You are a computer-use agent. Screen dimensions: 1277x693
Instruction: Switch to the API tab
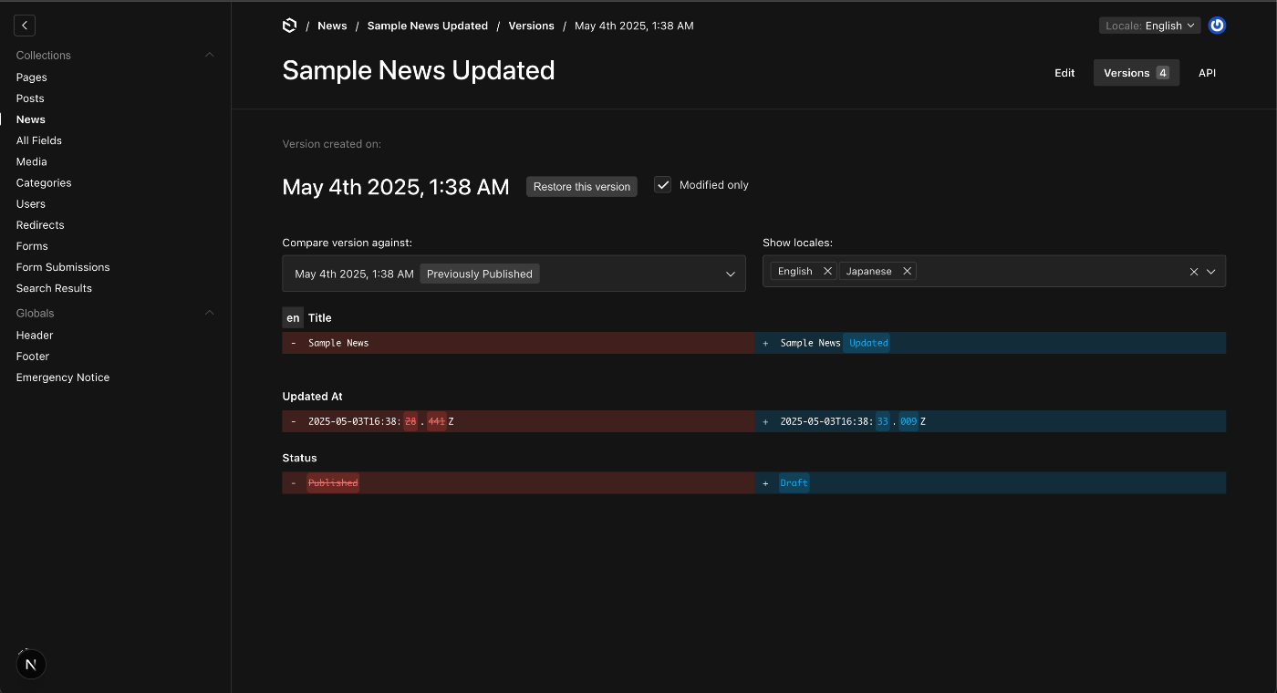tap(1207, 73)
